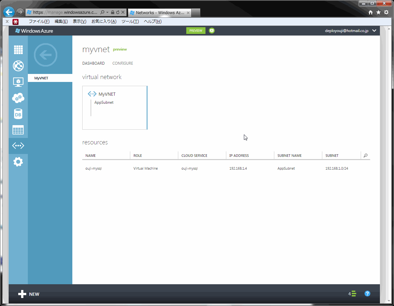Open the All Items grid icon in sidebar

click(18, 50)
